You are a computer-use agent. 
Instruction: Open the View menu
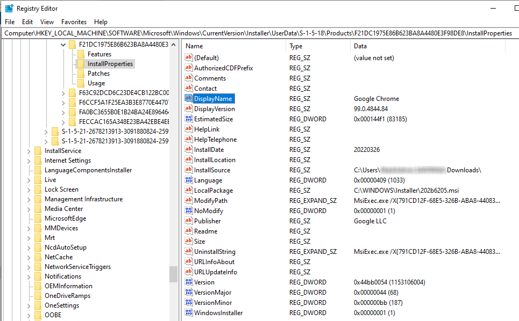pos(47,21)
